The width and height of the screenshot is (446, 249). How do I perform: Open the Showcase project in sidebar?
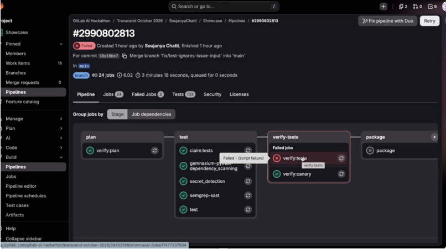[17, 33]
